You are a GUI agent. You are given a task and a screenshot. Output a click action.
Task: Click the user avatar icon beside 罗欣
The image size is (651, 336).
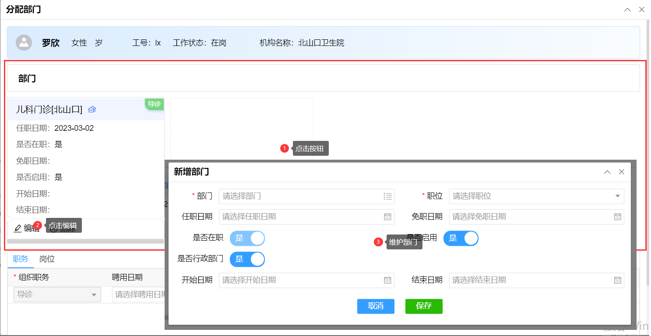[x=24, y=42]
